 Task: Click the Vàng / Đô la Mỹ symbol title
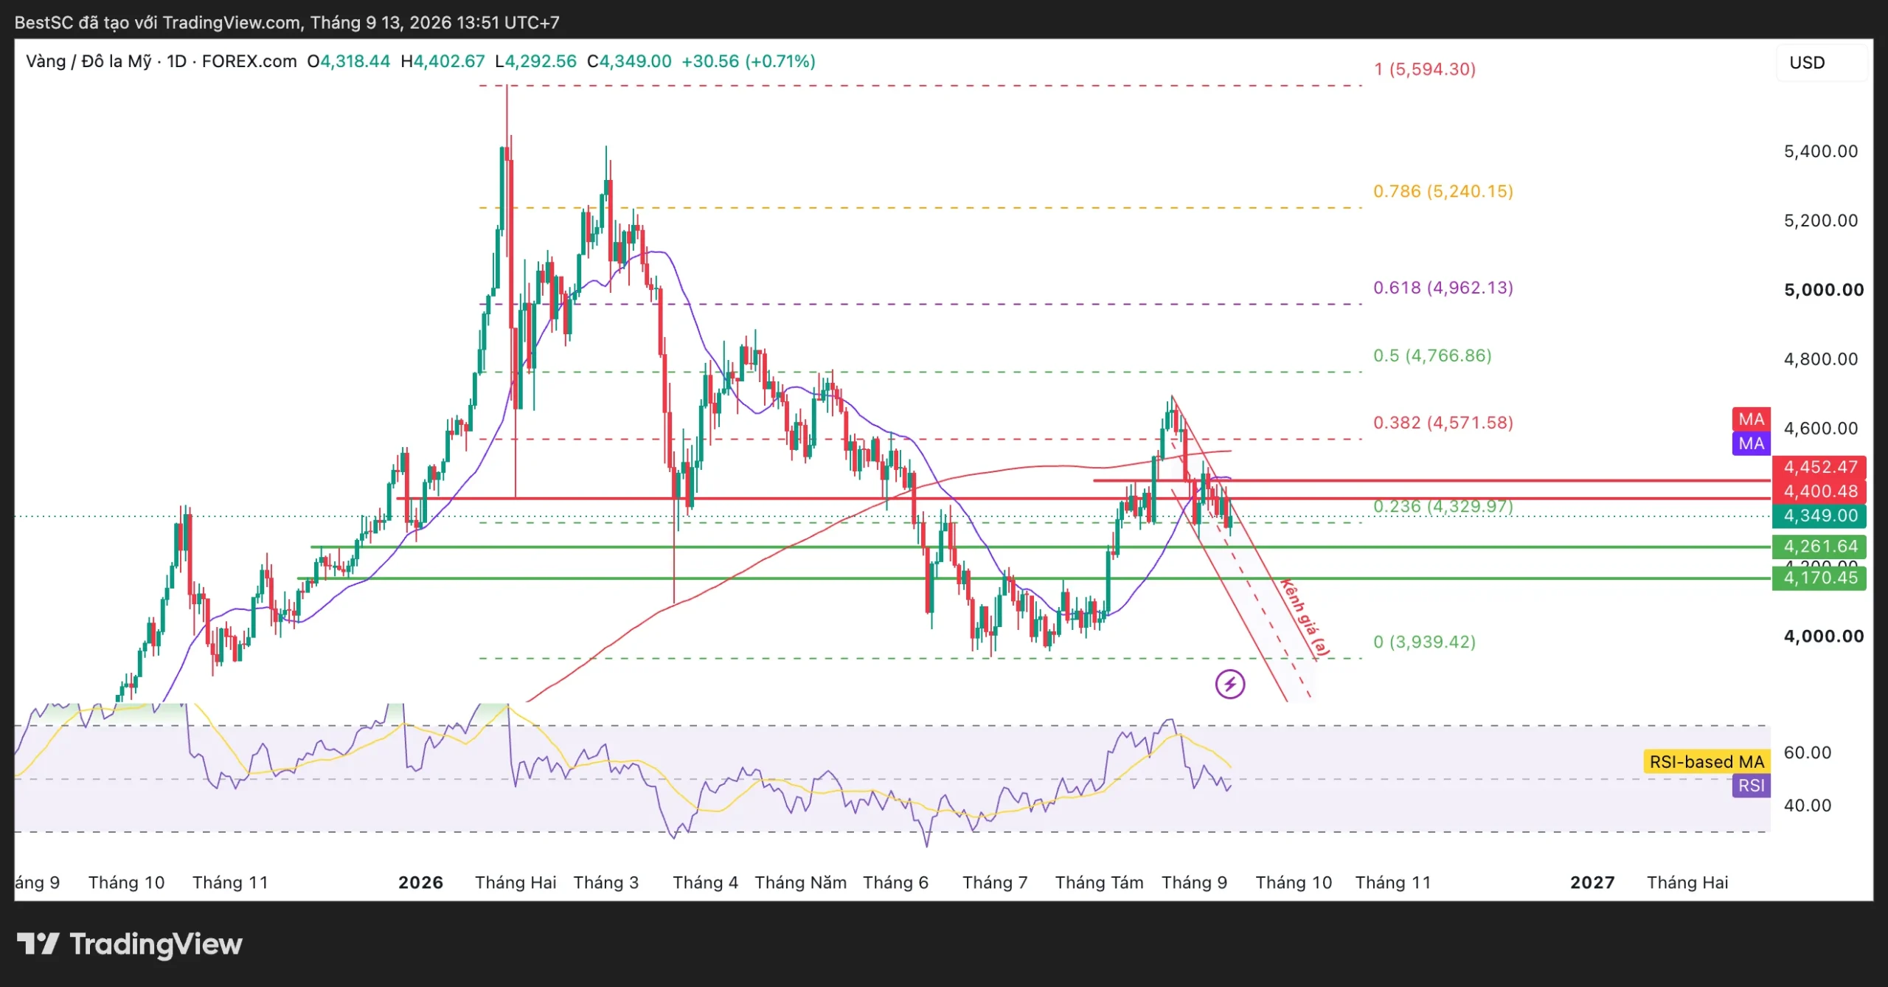click(x=88, y=61)
